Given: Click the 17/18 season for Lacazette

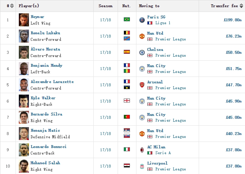Looking at the screenshot, I should tap(106, 85).
